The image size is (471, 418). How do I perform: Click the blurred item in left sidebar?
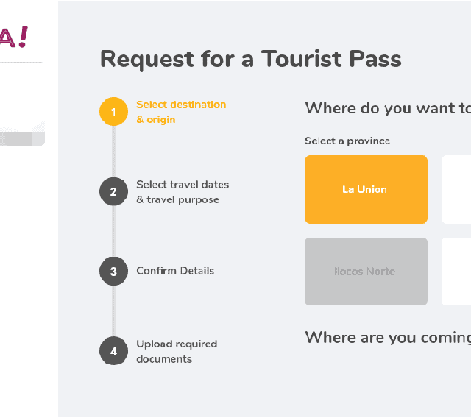coord(22,135)
